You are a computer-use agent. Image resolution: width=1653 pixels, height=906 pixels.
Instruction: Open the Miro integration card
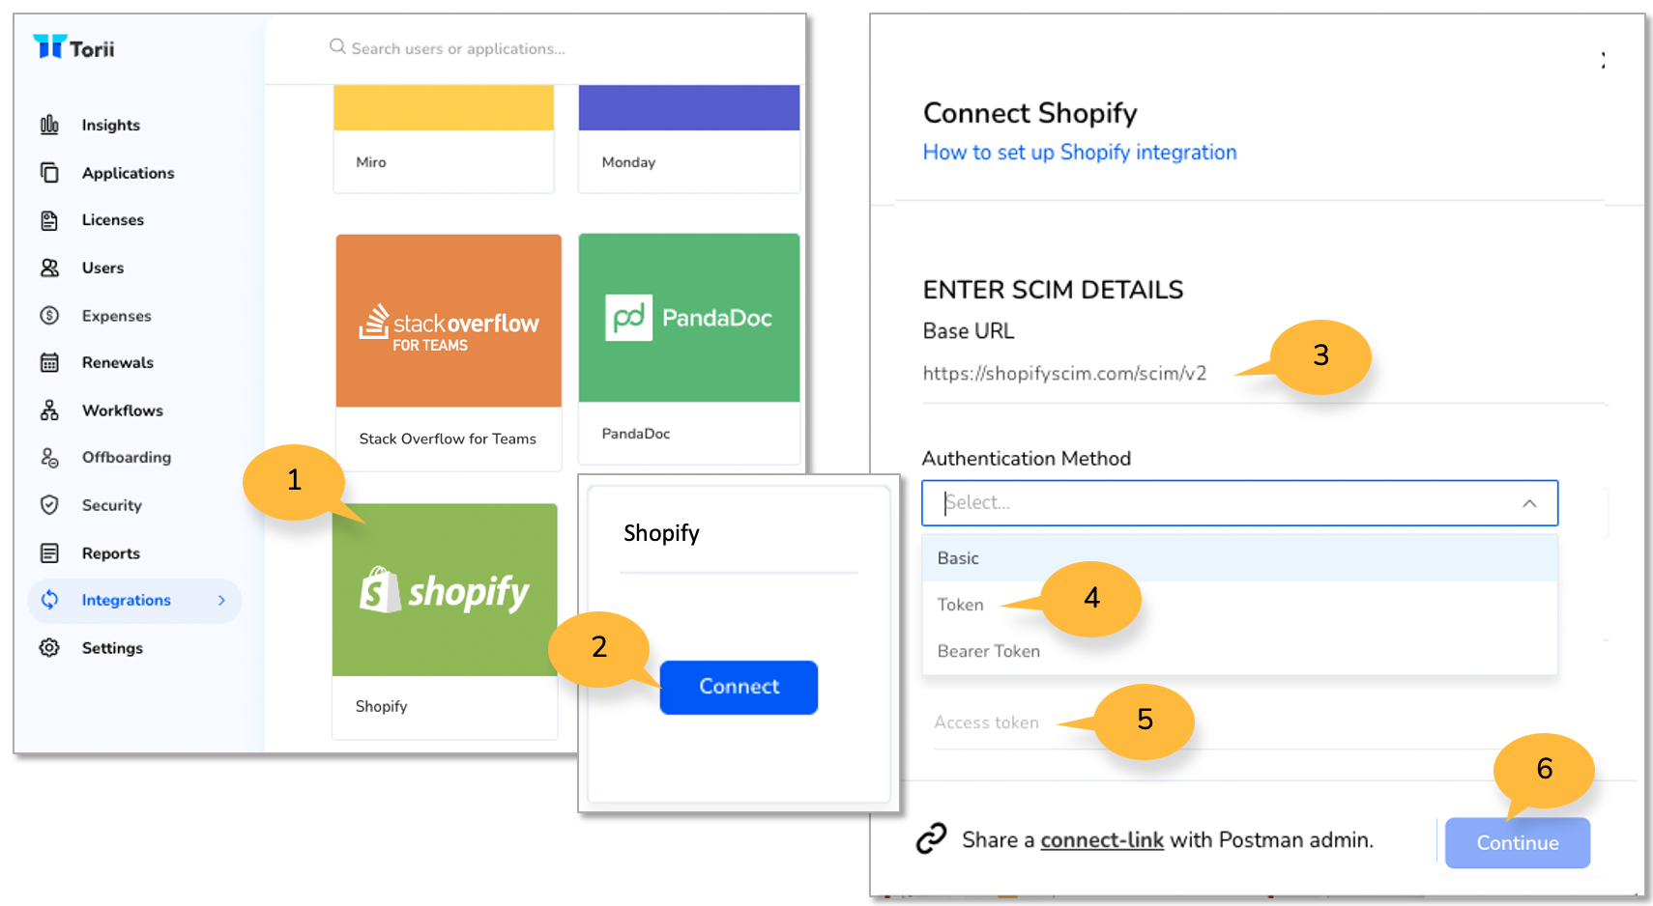click(444, 138)
